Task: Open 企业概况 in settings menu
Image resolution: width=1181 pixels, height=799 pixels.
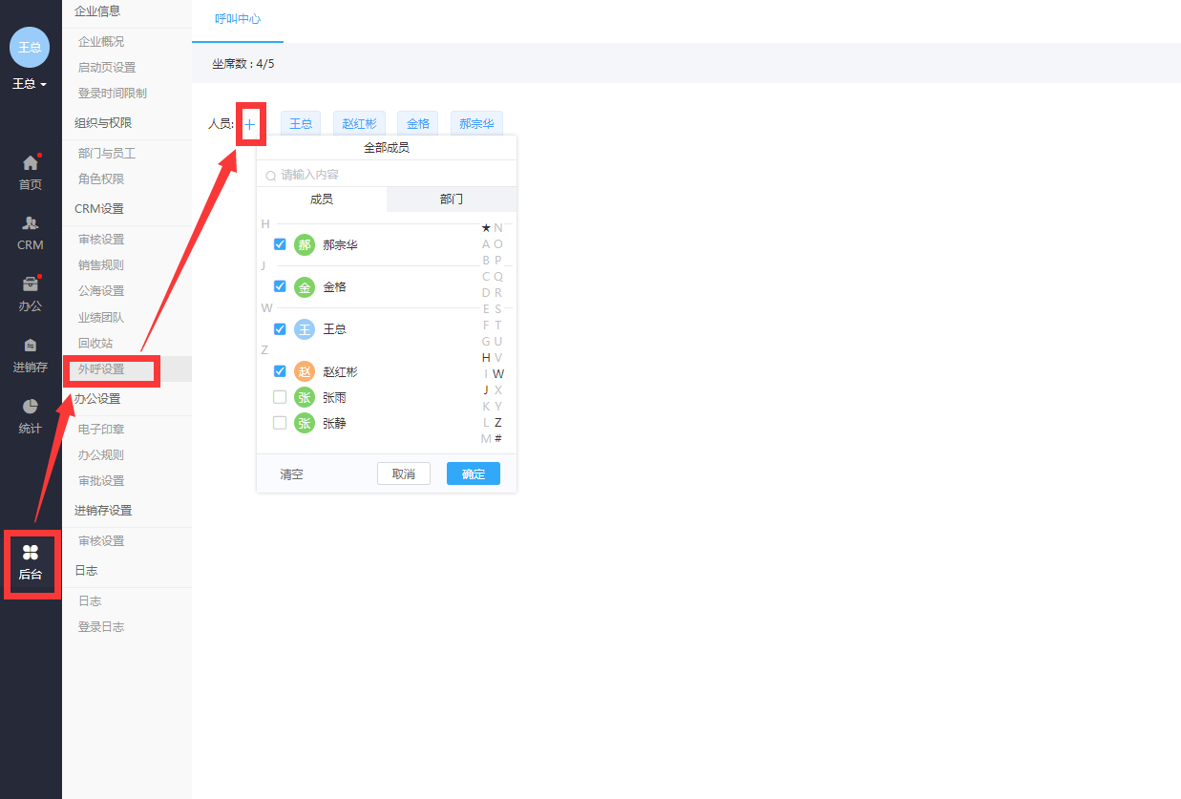Action: pyautogui.click(x=101, y=42)
